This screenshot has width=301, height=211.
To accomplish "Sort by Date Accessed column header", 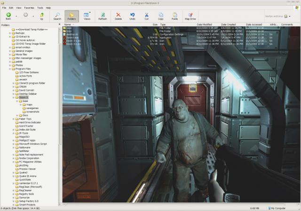I will [x=254, y=24].
